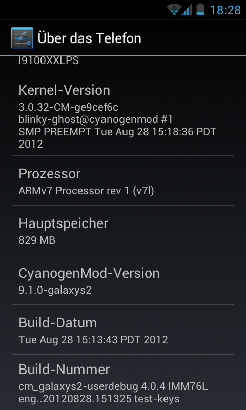Open the Hauptspeicher item
Viewport: 246px width, 410px height.
123,230
